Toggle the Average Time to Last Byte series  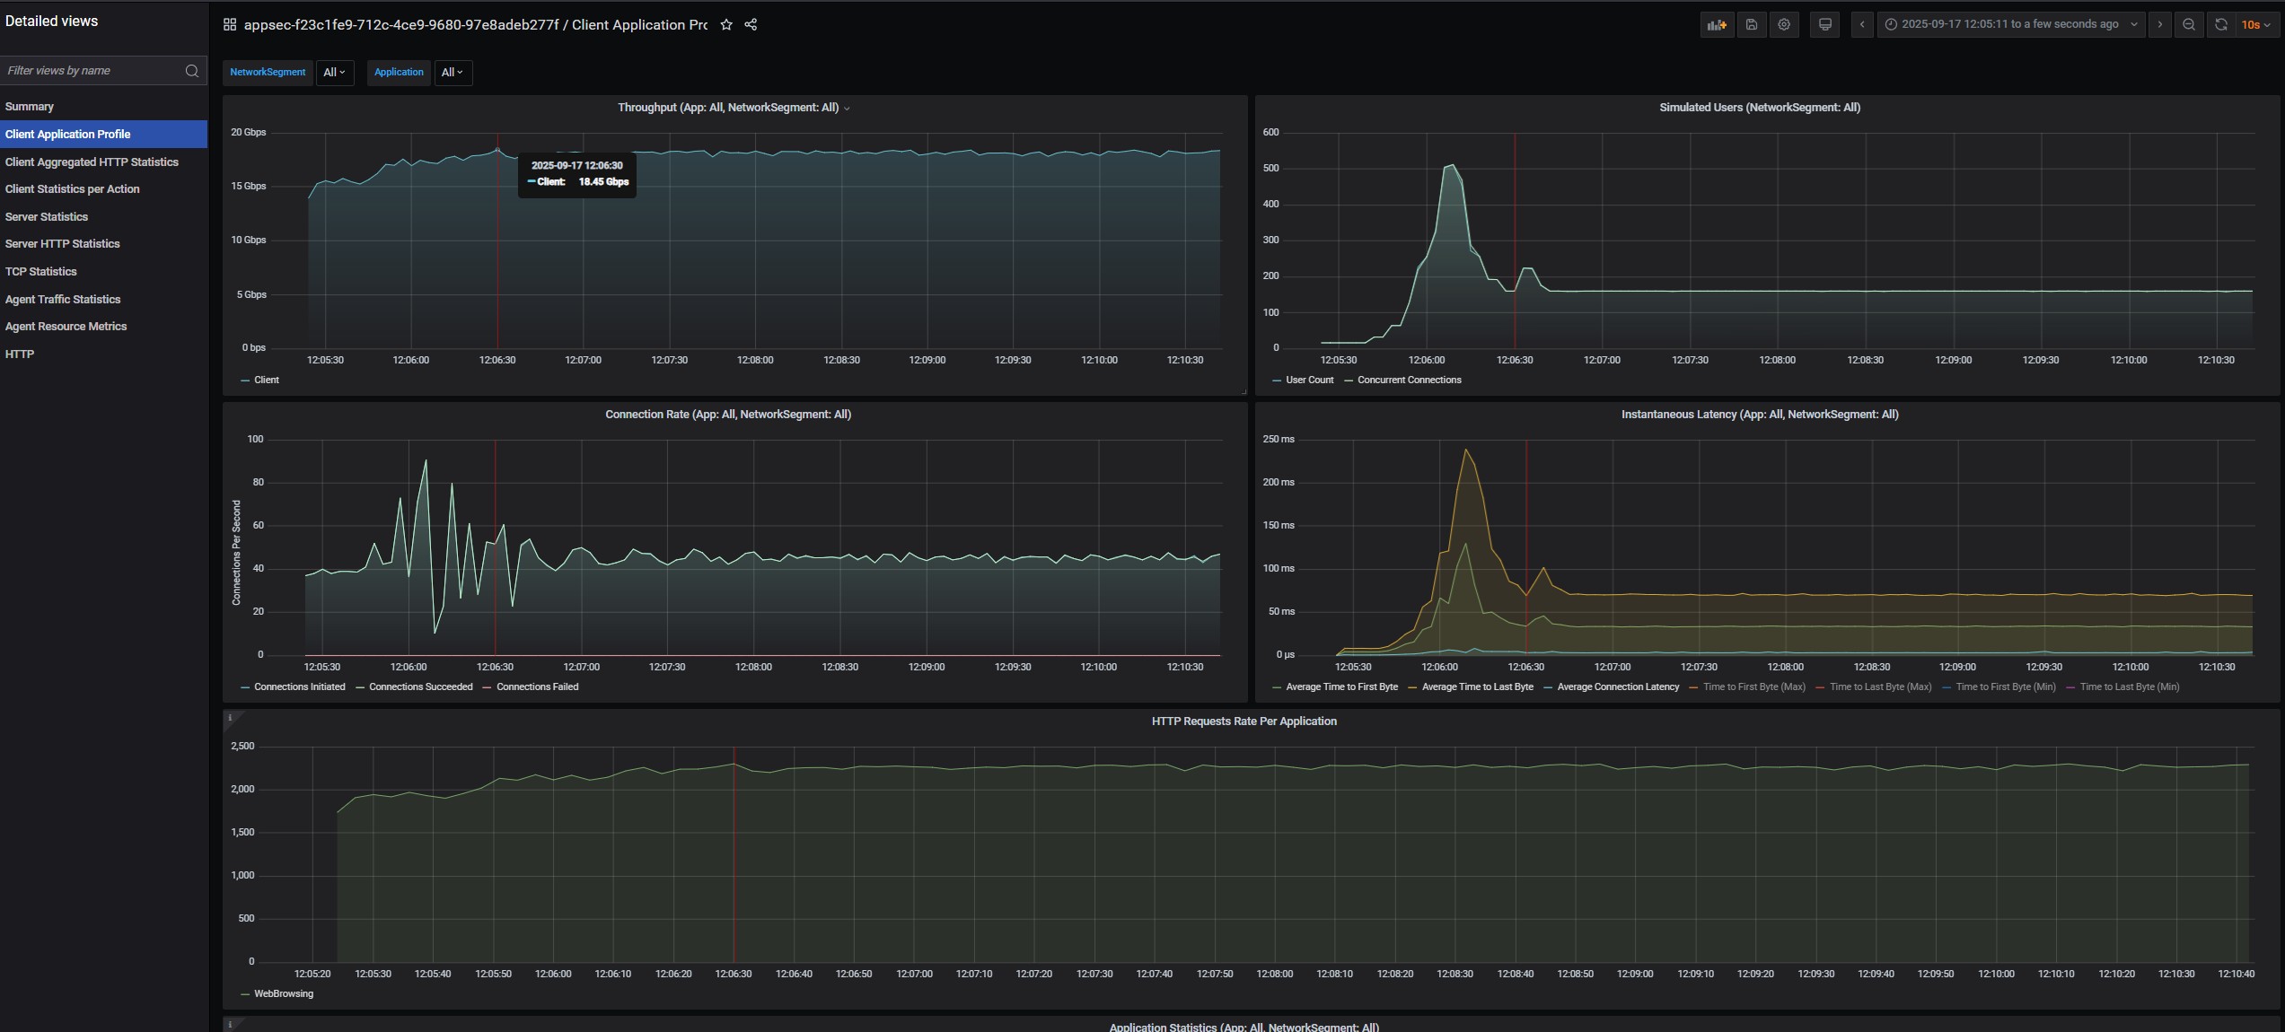1477,687
